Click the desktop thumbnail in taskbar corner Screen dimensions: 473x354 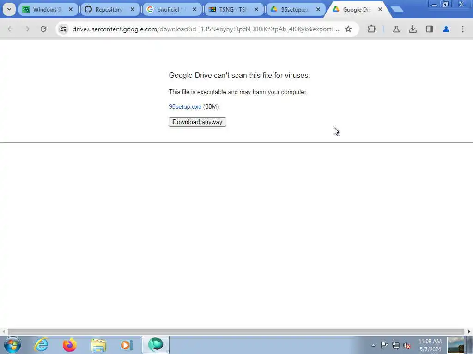click(455, 345)
